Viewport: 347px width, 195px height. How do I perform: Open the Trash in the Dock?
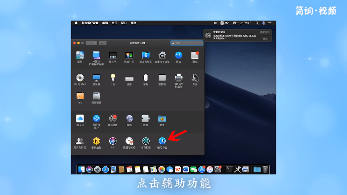[x=265, y=169]
